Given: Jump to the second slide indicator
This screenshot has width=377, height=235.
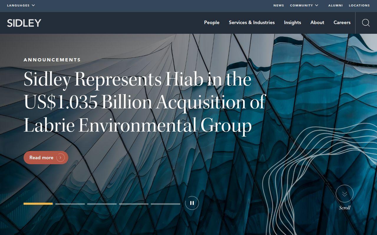Looking at the screenshot, I should tap(70, 204).
